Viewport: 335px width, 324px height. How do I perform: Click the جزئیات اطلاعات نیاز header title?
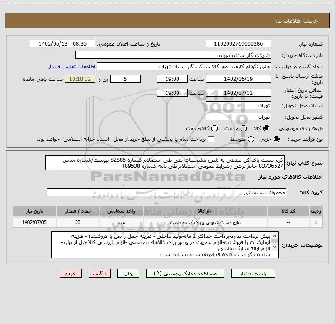pos(296,21)
